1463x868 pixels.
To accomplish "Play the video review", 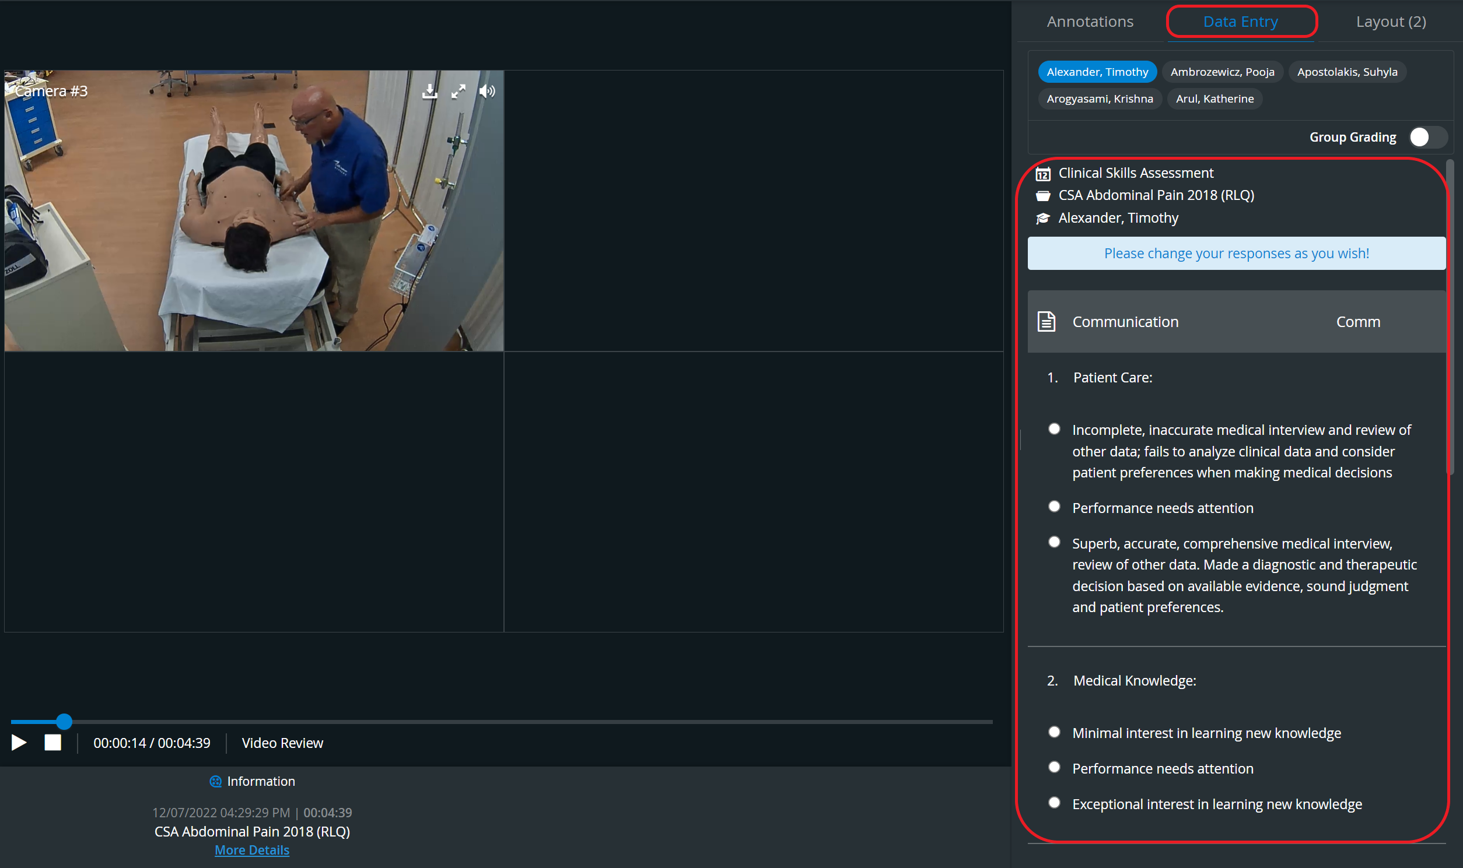I will point(19,743).
